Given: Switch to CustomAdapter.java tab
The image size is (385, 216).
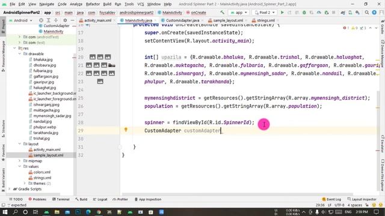Looking at the screenshot, I should tap(182, 20).
